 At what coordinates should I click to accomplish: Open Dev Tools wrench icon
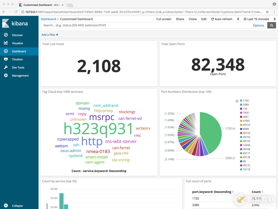click(6, 67)
